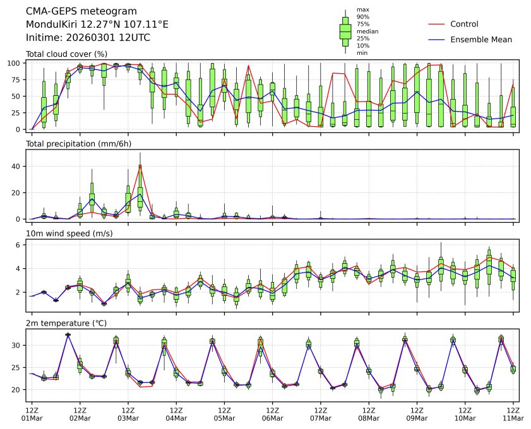
Task: Select the Ensemble Mean legend label
Action: 480,39
